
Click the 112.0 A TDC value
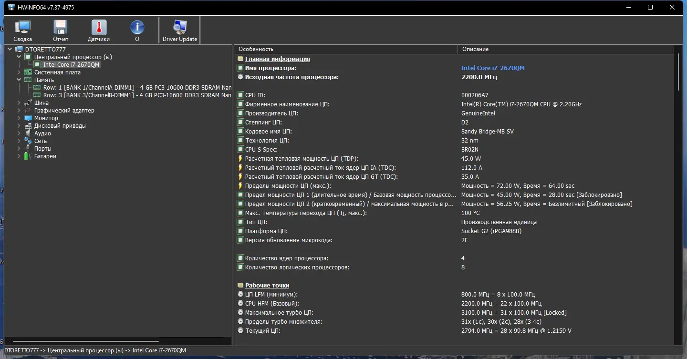472,167
